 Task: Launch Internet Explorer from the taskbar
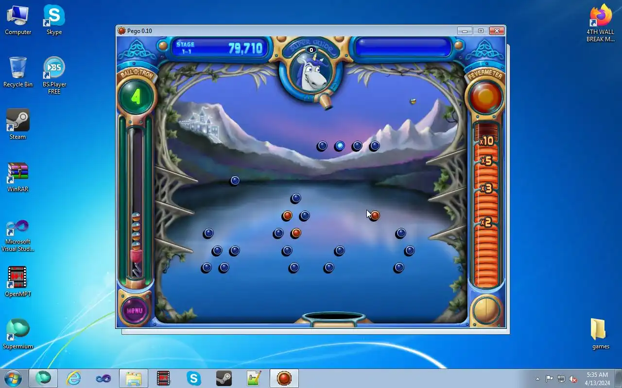[x=73, y=378]
